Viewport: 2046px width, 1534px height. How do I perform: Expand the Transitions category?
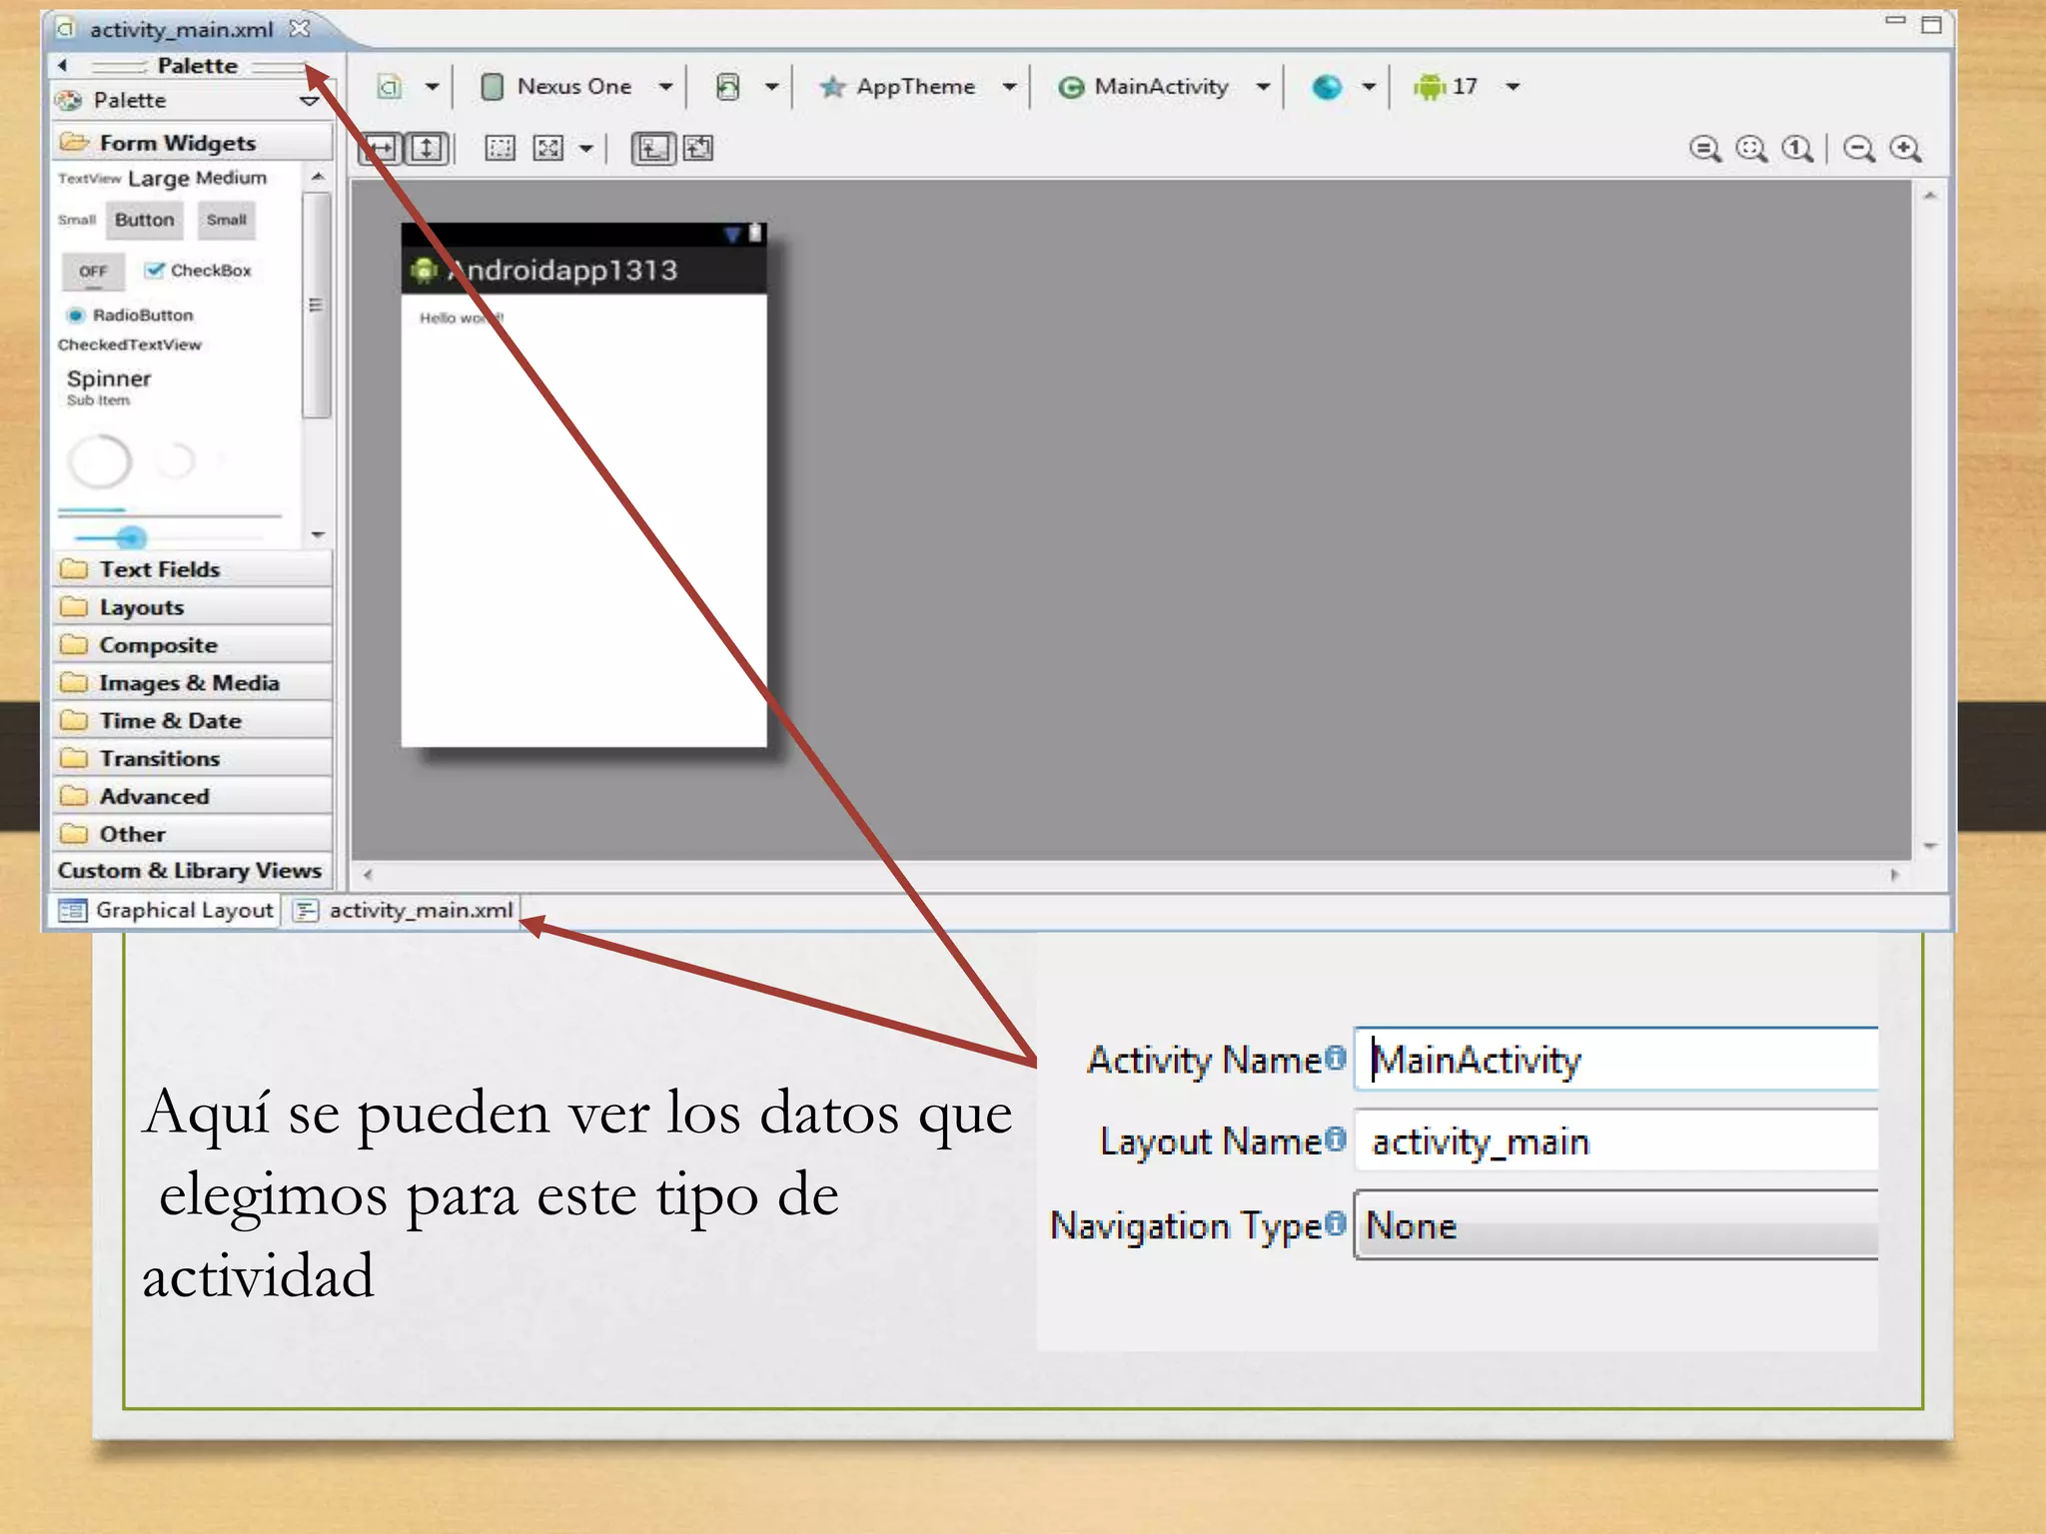[x=192, y=759]
